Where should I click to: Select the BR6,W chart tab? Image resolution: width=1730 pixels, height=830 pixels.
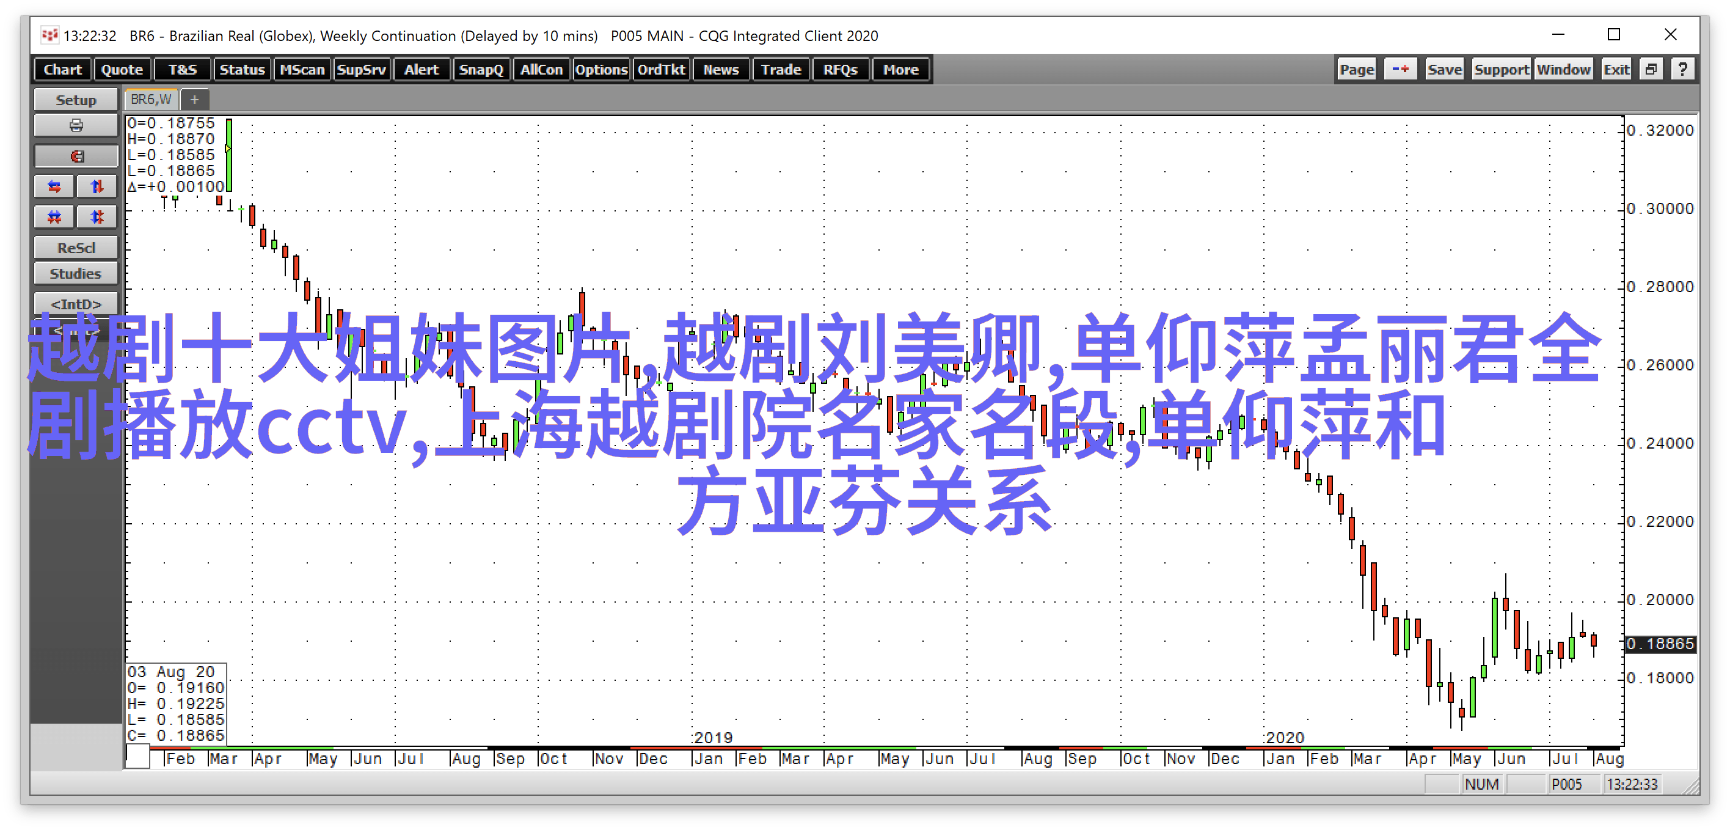click(x=150, y=100)
